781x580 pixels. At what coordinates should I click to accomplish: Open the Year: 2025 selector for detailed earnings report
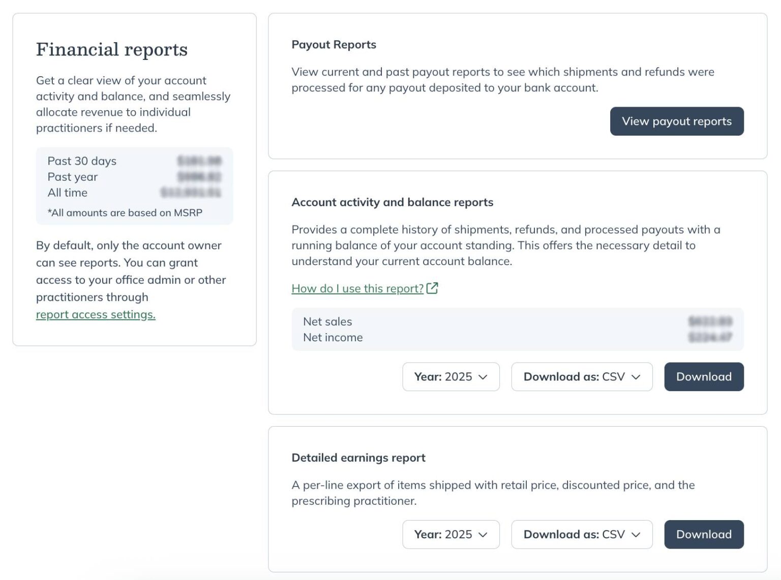click(x=450, y=535)
